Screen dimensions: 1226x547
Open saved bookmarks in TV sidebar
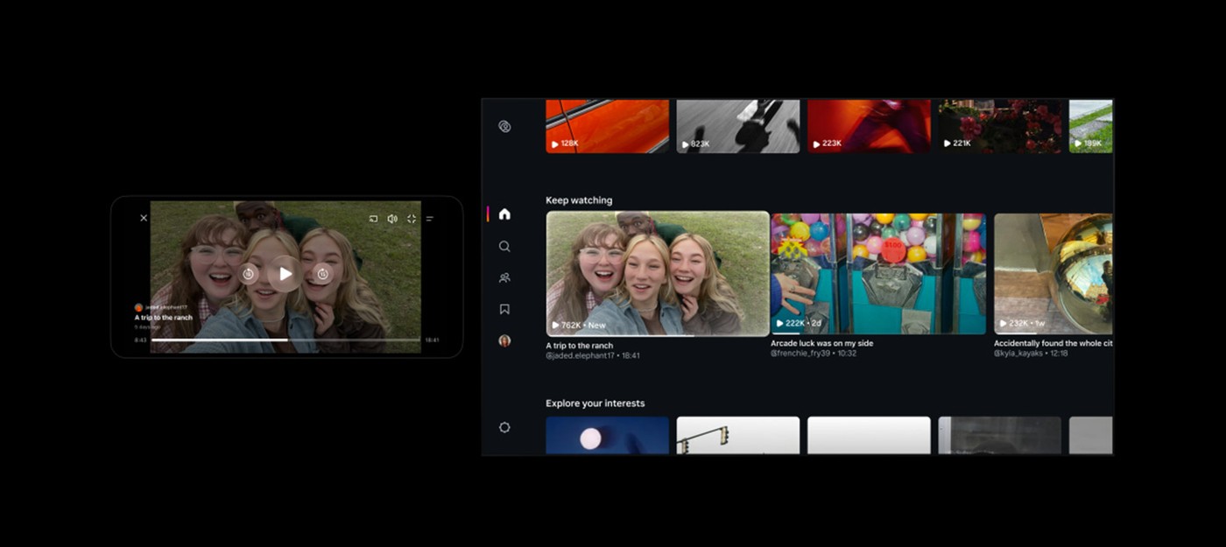click(x=504, y=309)
